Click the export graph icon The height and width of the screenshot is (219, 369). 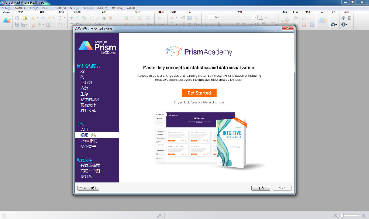point(285,20)
